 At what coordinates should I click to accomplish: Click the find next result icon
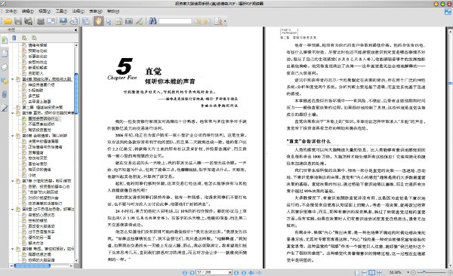tap(208, 21)
